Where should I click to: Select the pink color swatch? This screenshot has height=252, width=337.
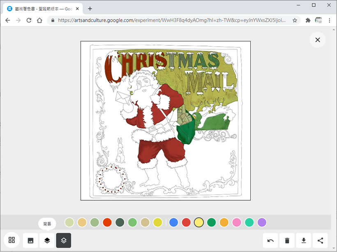(x=237, y=222)
